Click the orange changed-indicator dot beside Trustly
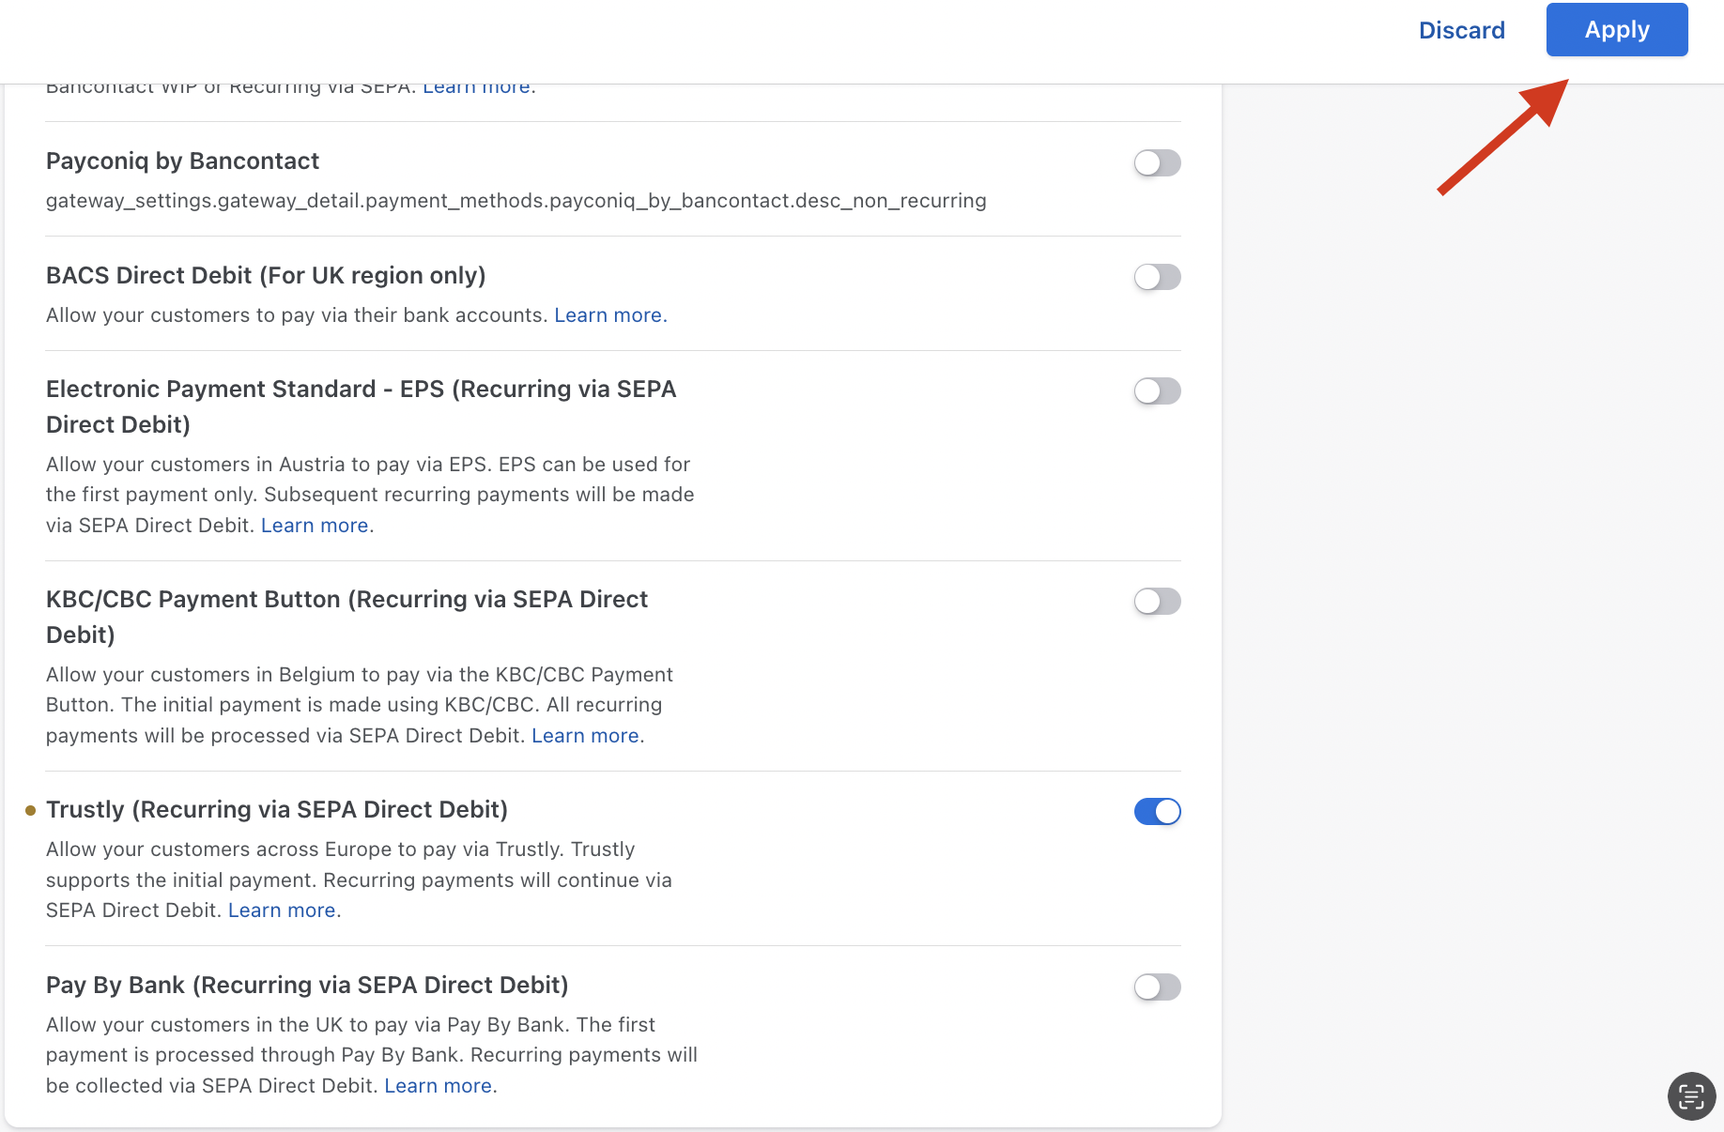1724x1132 pixels. coord(30,810)
